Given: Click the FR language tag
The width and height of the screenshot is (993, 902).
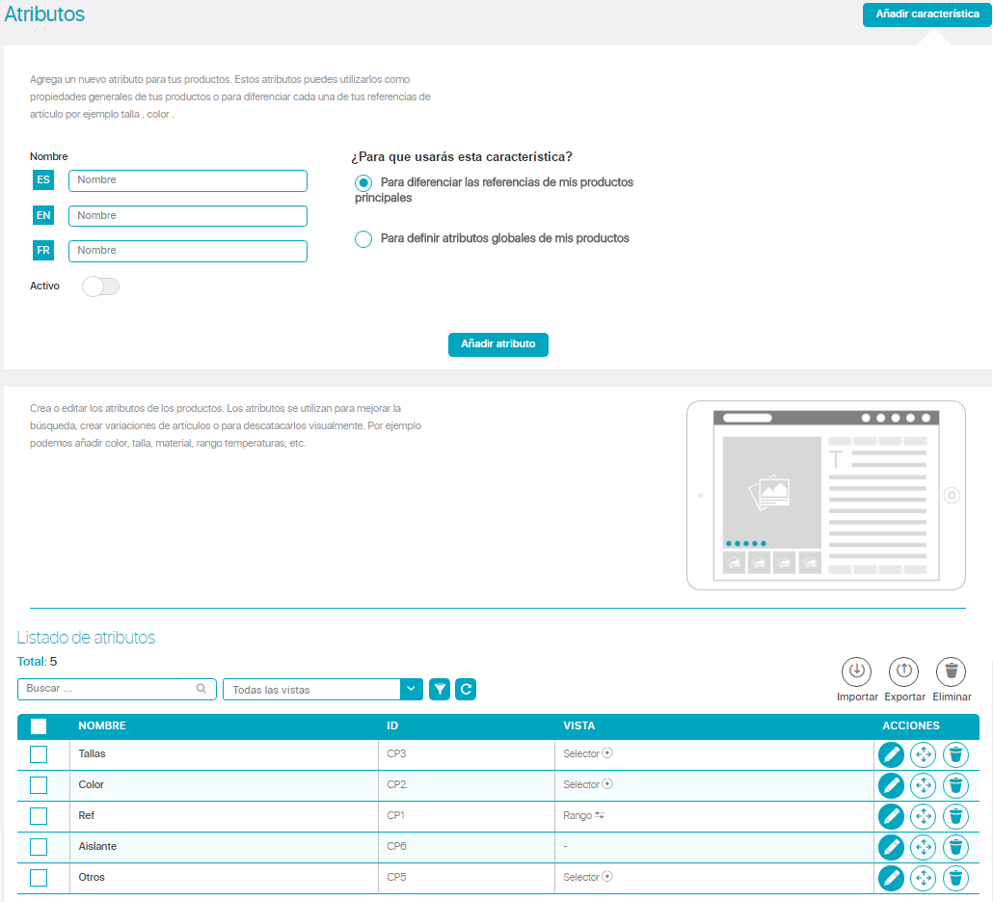Looking at the screenshot, I should pos(43,251).
